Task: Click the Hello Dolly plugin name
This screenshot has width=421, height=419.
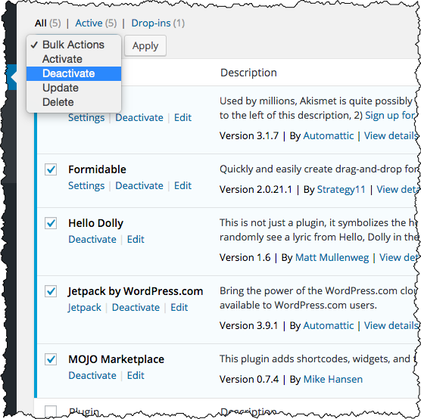Action: (96, 223)
